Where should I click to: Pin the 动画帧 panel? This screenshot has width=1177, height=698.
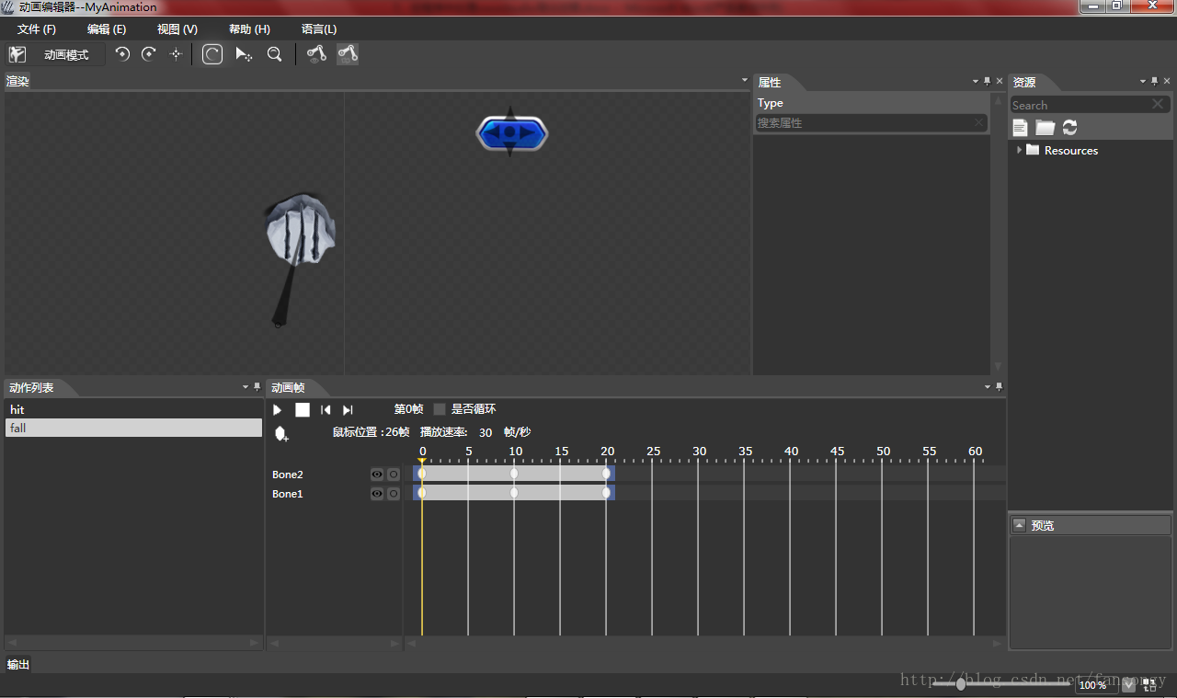[x=1000, y=387]
